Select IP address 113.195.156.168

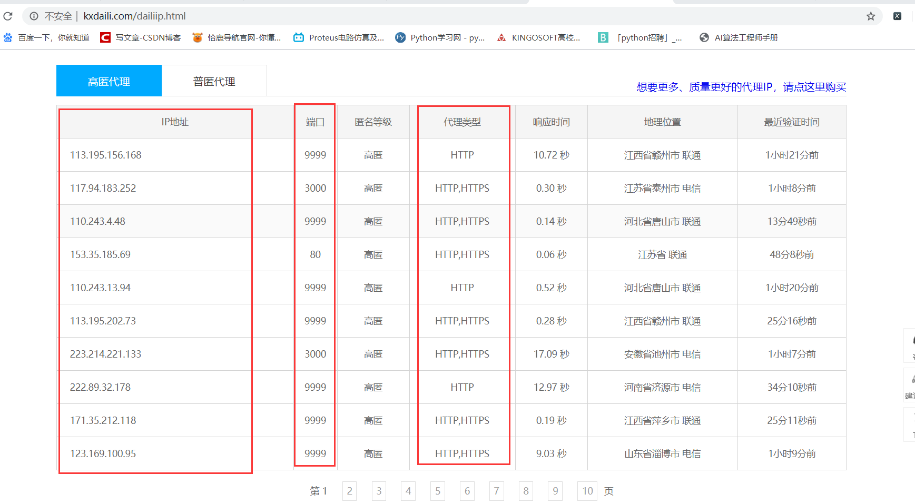pos(106,155)
